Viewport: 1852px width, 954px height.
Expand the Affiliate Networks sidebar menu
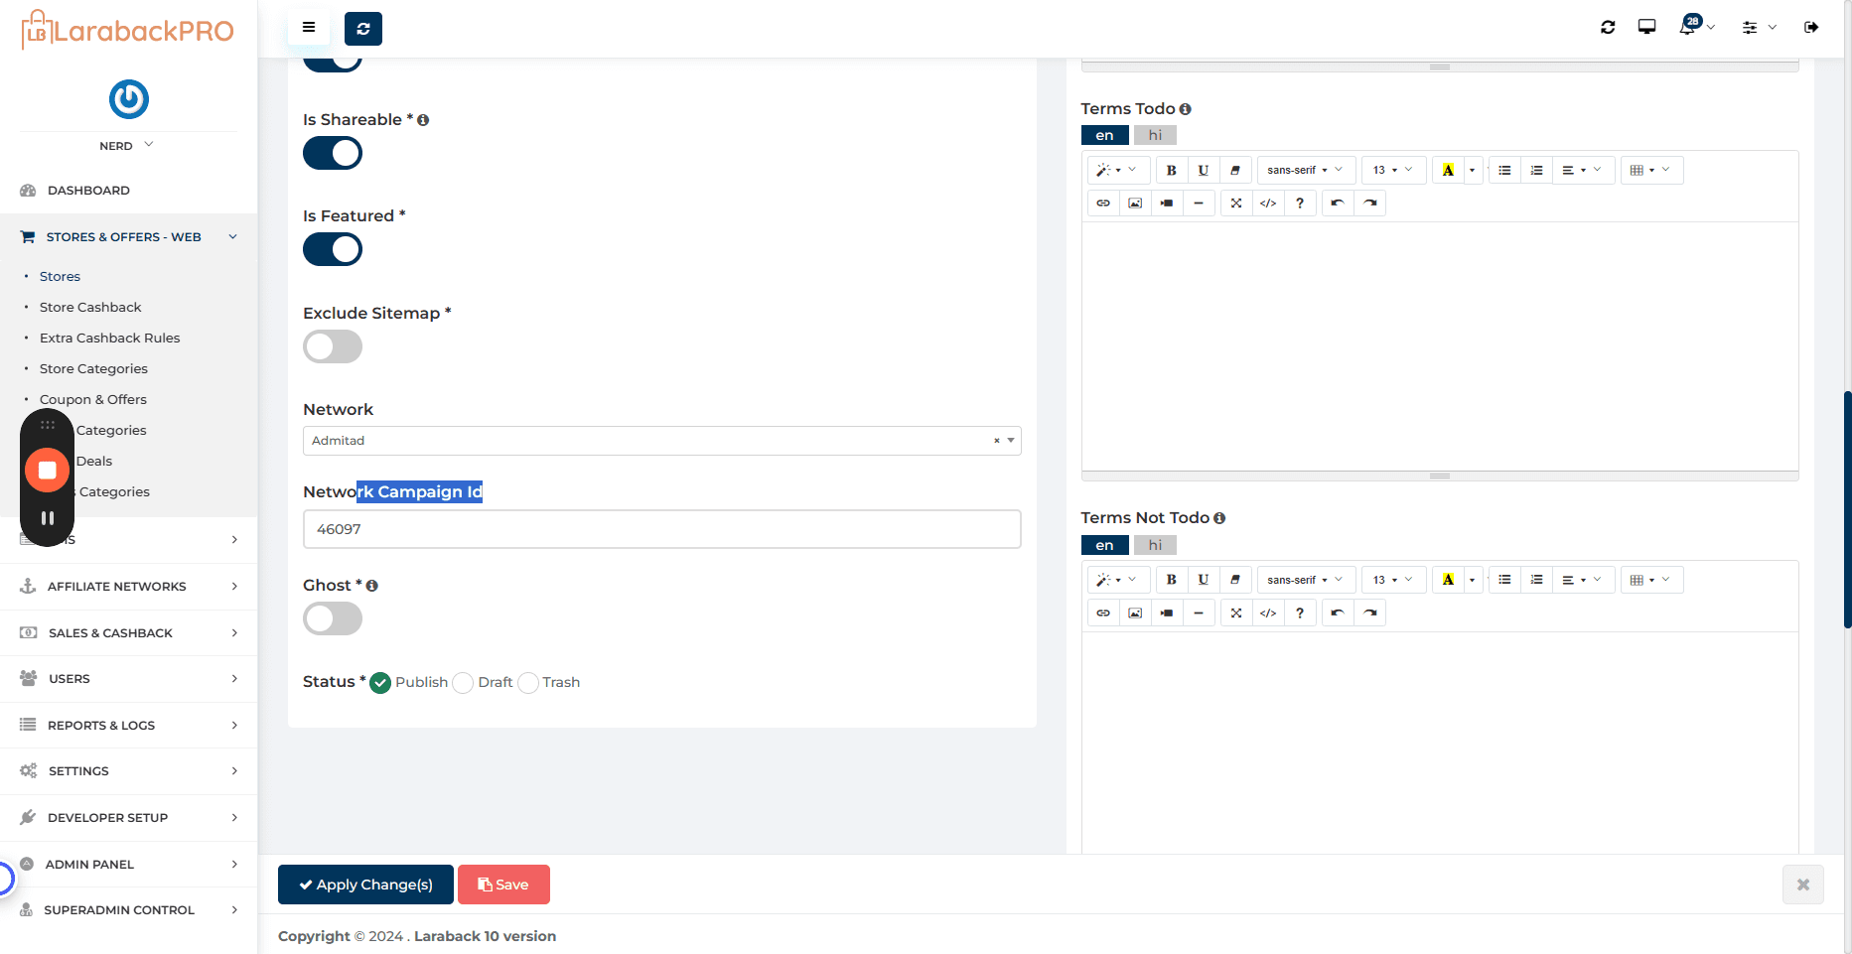pos(129,587)
